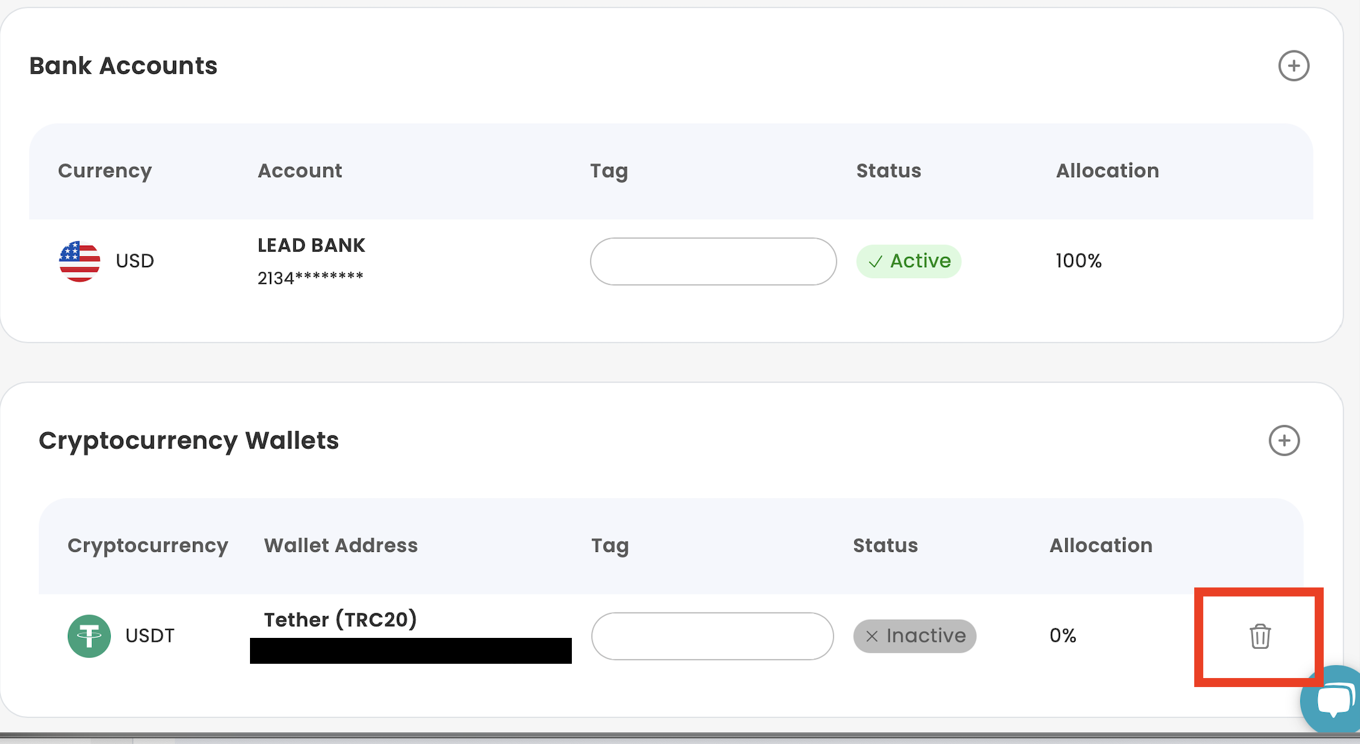This screenshot has height=744, width=1360.
Task: Focus the Tag field for USD account
Action: 713,261
